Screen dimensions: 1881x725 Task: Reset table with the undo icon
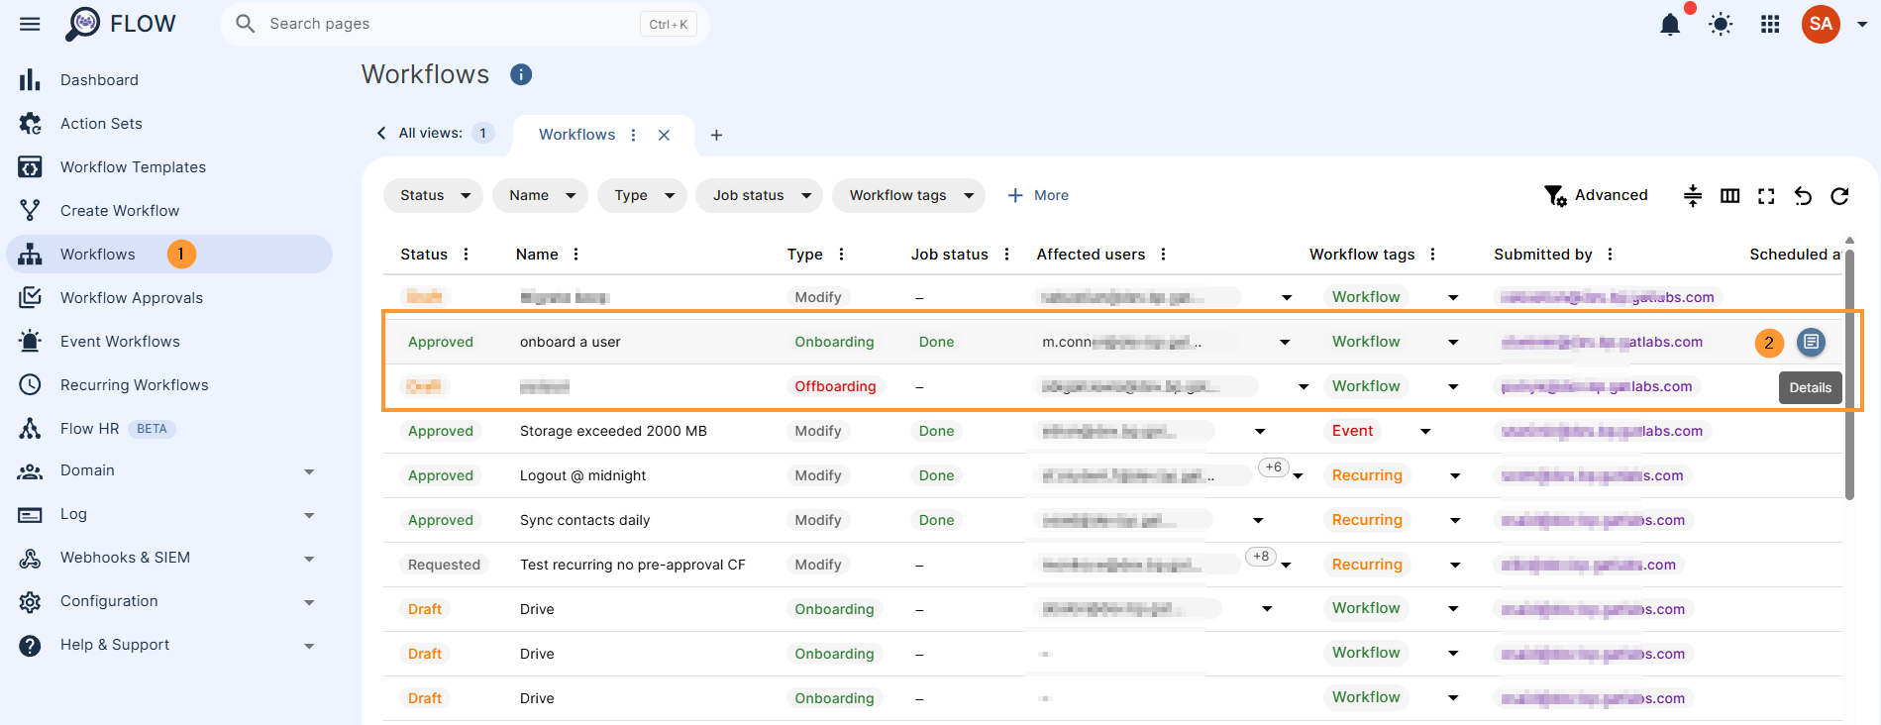1803,196
